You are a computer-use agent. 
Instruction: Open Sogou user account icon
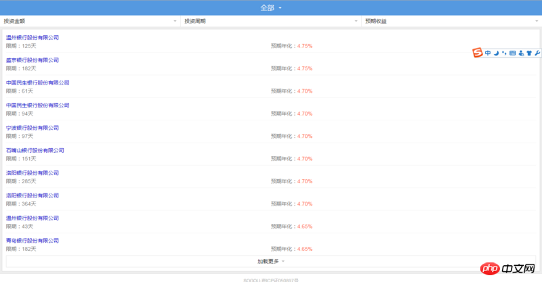click(521, 53)
